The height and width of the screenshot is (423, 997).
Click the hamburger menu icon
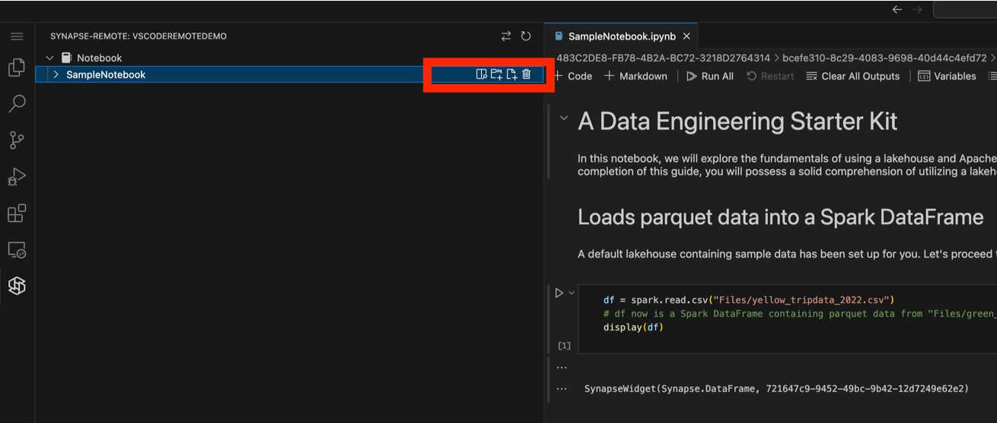tap(17, 36)
